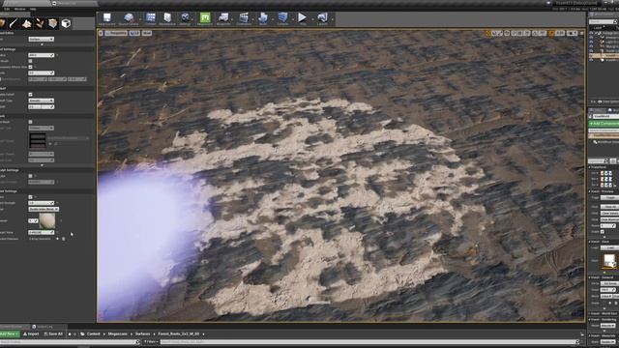Toggle the mask checkbox in left panel
Image resolution: width=619 pixels, height=348 pixels.
coord(30,122)
